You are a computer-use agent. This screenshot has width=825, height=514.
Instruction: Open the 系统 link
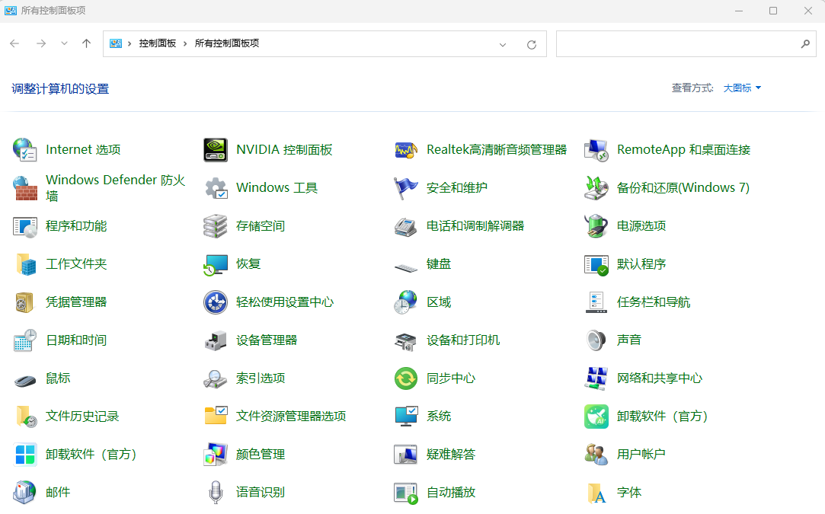coord(439,416)
